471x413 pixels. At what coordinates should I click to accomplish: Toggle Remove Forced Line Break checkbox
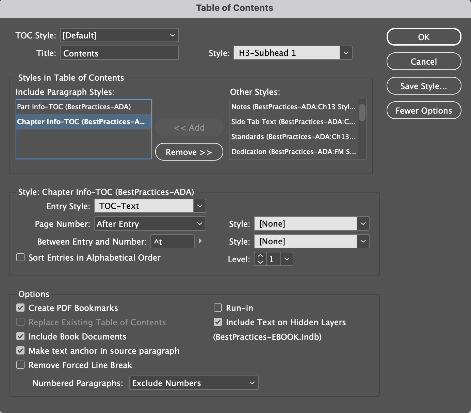[20, 365]
